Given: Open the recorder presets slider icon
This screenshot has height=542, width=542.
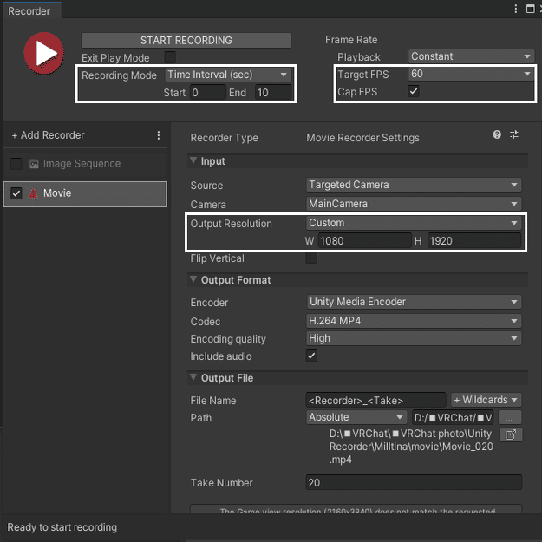Looking at the screenshot, I should click(x=514, y=134).
